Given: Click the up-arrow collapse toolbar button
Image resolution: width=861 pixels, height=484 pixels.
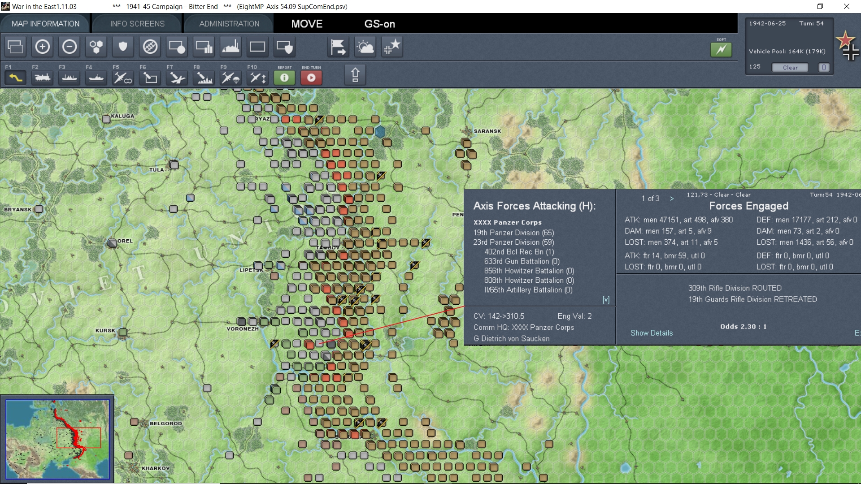Looking at the screenshot, I should 355,75.
